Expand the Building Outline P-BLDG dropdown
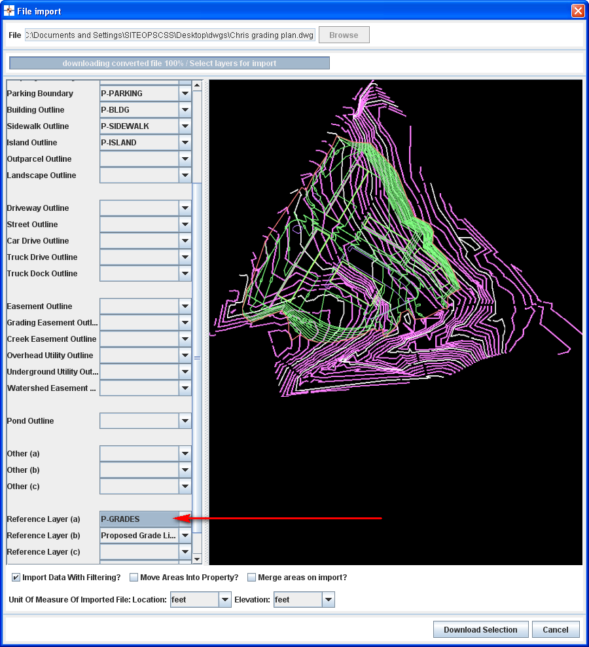The width and height of the screenshot is (589, 647). pyautogui.click(x=185, y=109)
